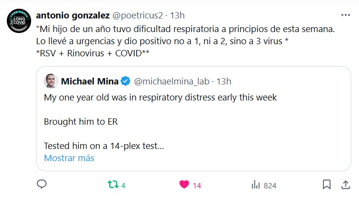Expand quoted tweet with Mostrar más
Image resolution: width=359 pixels, height=198 pixels.
pos(69,158)
